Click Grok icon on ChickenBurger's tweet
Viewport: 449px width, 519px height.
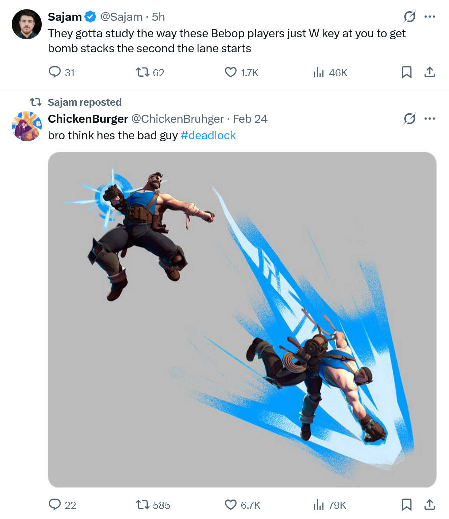(409, 118)
